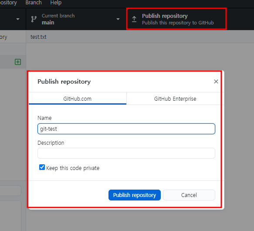Click the empty Description field
The width and height of the screenshot is (254, 231).
pos(126,153)
